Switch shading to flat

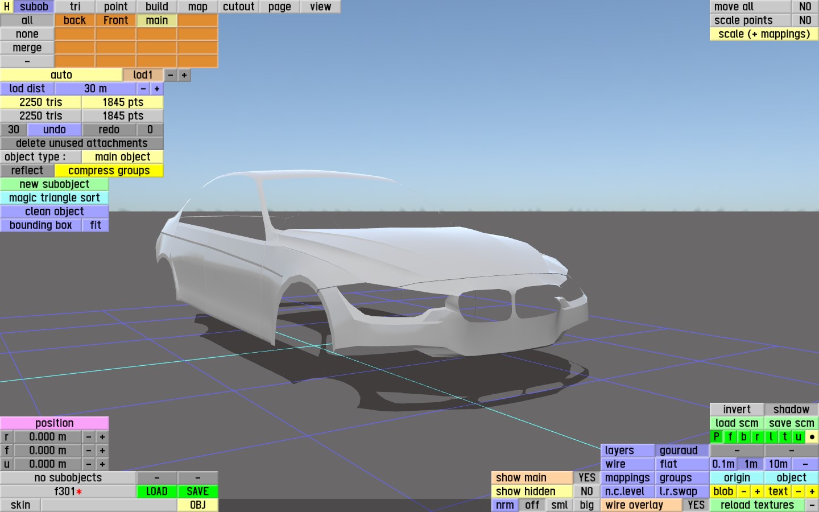[682, 464]
